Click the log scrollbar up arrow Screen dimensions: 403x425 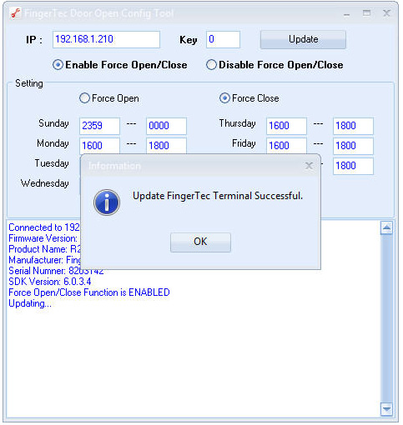pyautogui.click(x=386, y=228)
